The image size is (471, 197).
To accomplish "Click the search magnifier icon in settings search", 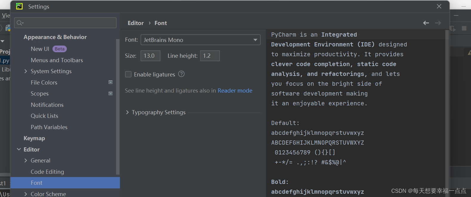I will [20, 23].
